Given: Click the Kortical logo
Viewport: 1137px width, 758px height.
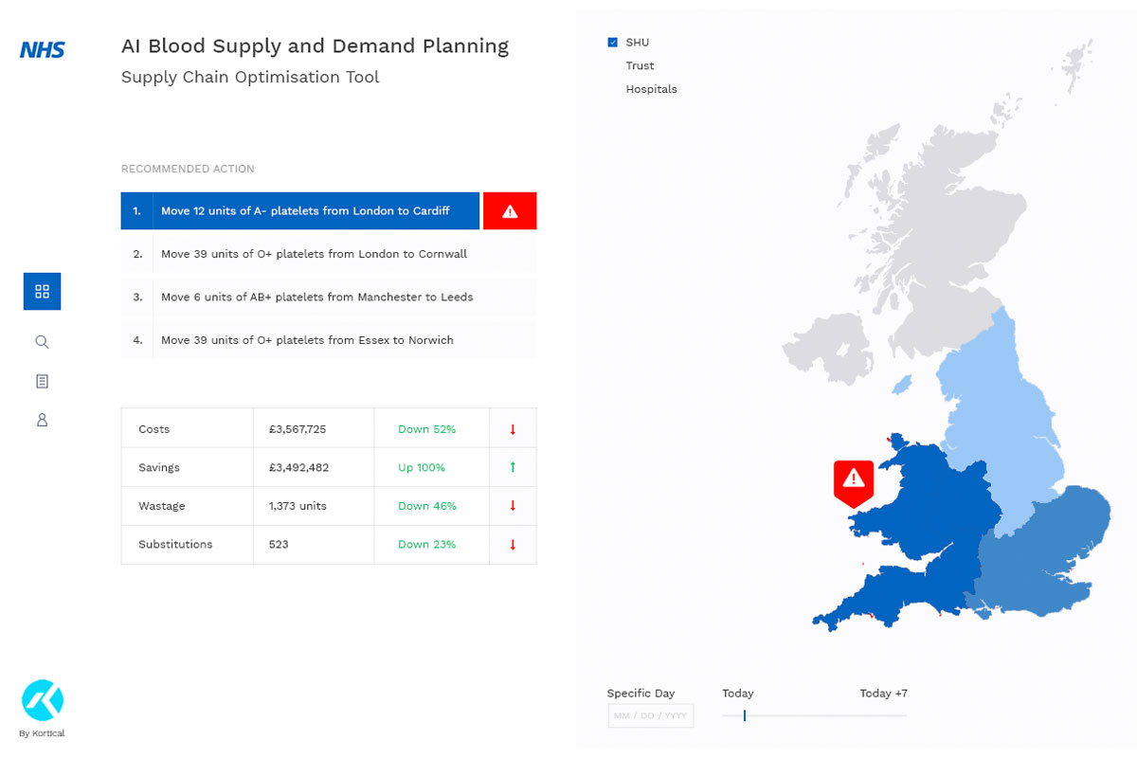Looking at the screenshot, I should [x=43, y=700].
